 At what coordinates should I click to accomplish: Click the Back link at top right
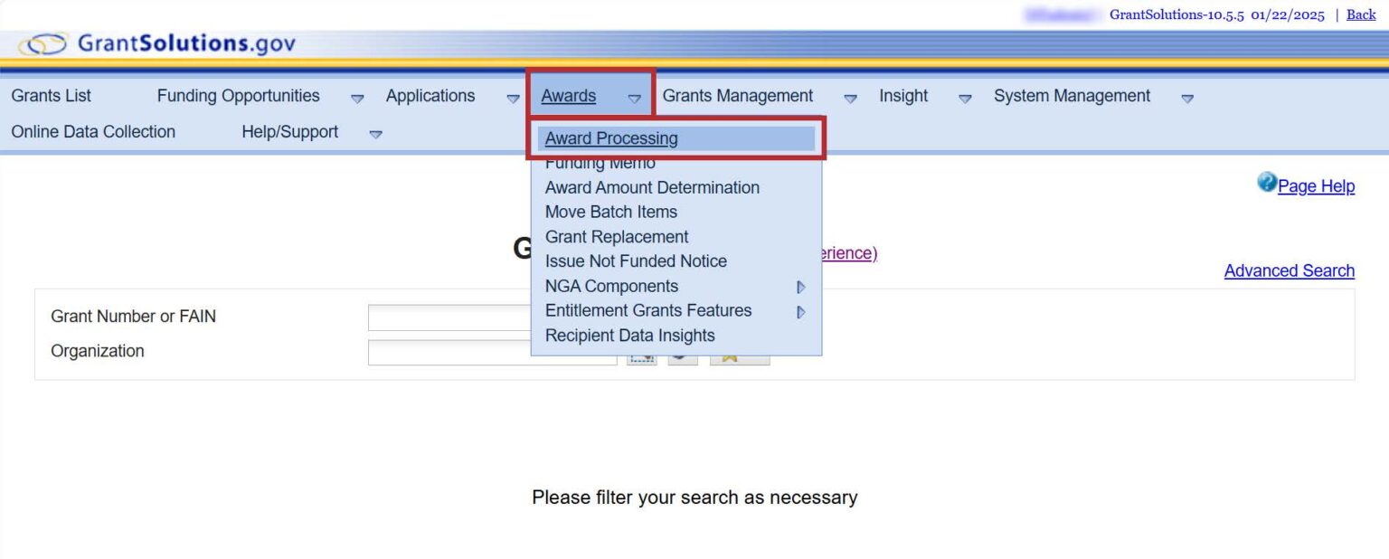pyautogui.click(x=1361, y=14)
